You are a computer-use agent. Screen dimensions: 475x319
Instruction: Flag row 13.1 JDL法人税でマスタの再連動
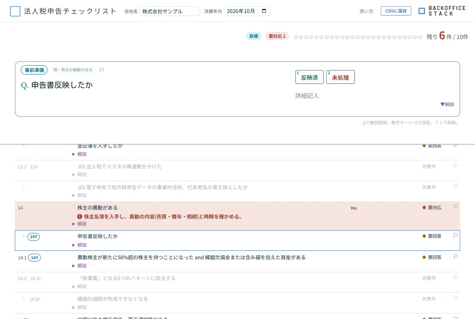[x=456, y=166]
